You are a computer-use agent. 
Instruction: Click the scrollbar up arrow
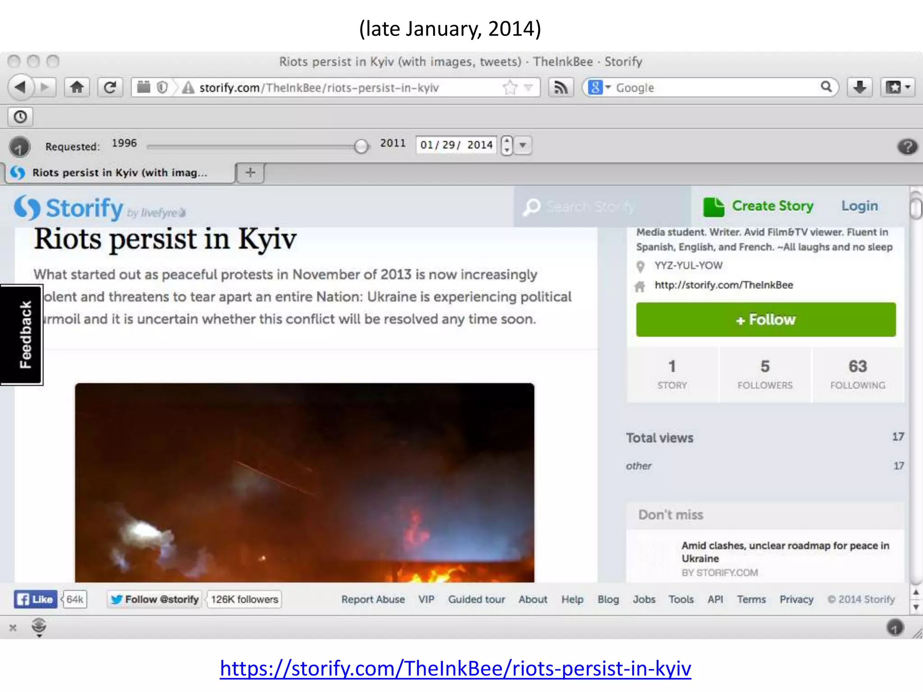(x=916, y=592)
